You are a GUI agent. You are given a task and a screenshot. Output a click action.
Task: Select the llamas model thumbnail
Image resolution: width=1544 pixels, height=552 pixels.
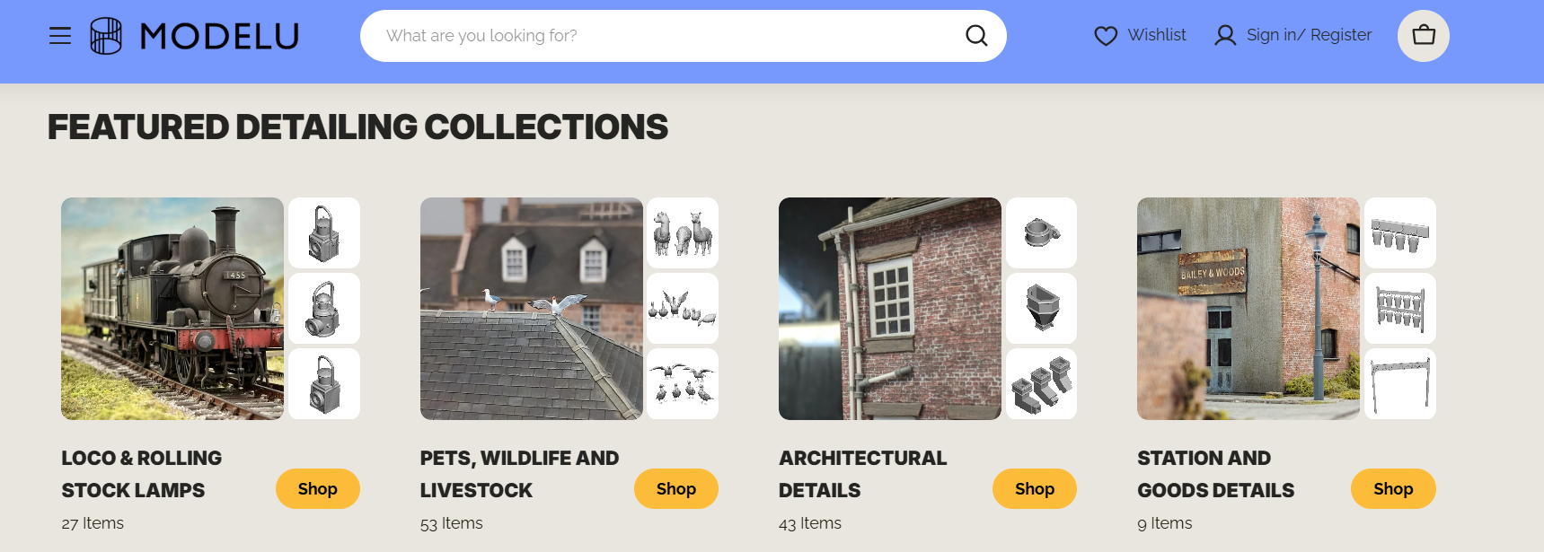coord(682,232)
